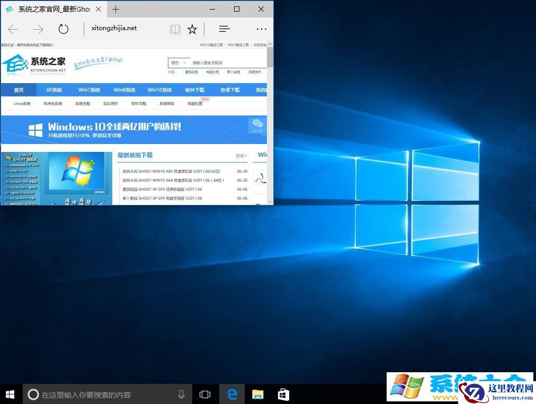Add page to favorites with star icon
Viewport: 536px width, 404px height.
(x=192, y=29)
